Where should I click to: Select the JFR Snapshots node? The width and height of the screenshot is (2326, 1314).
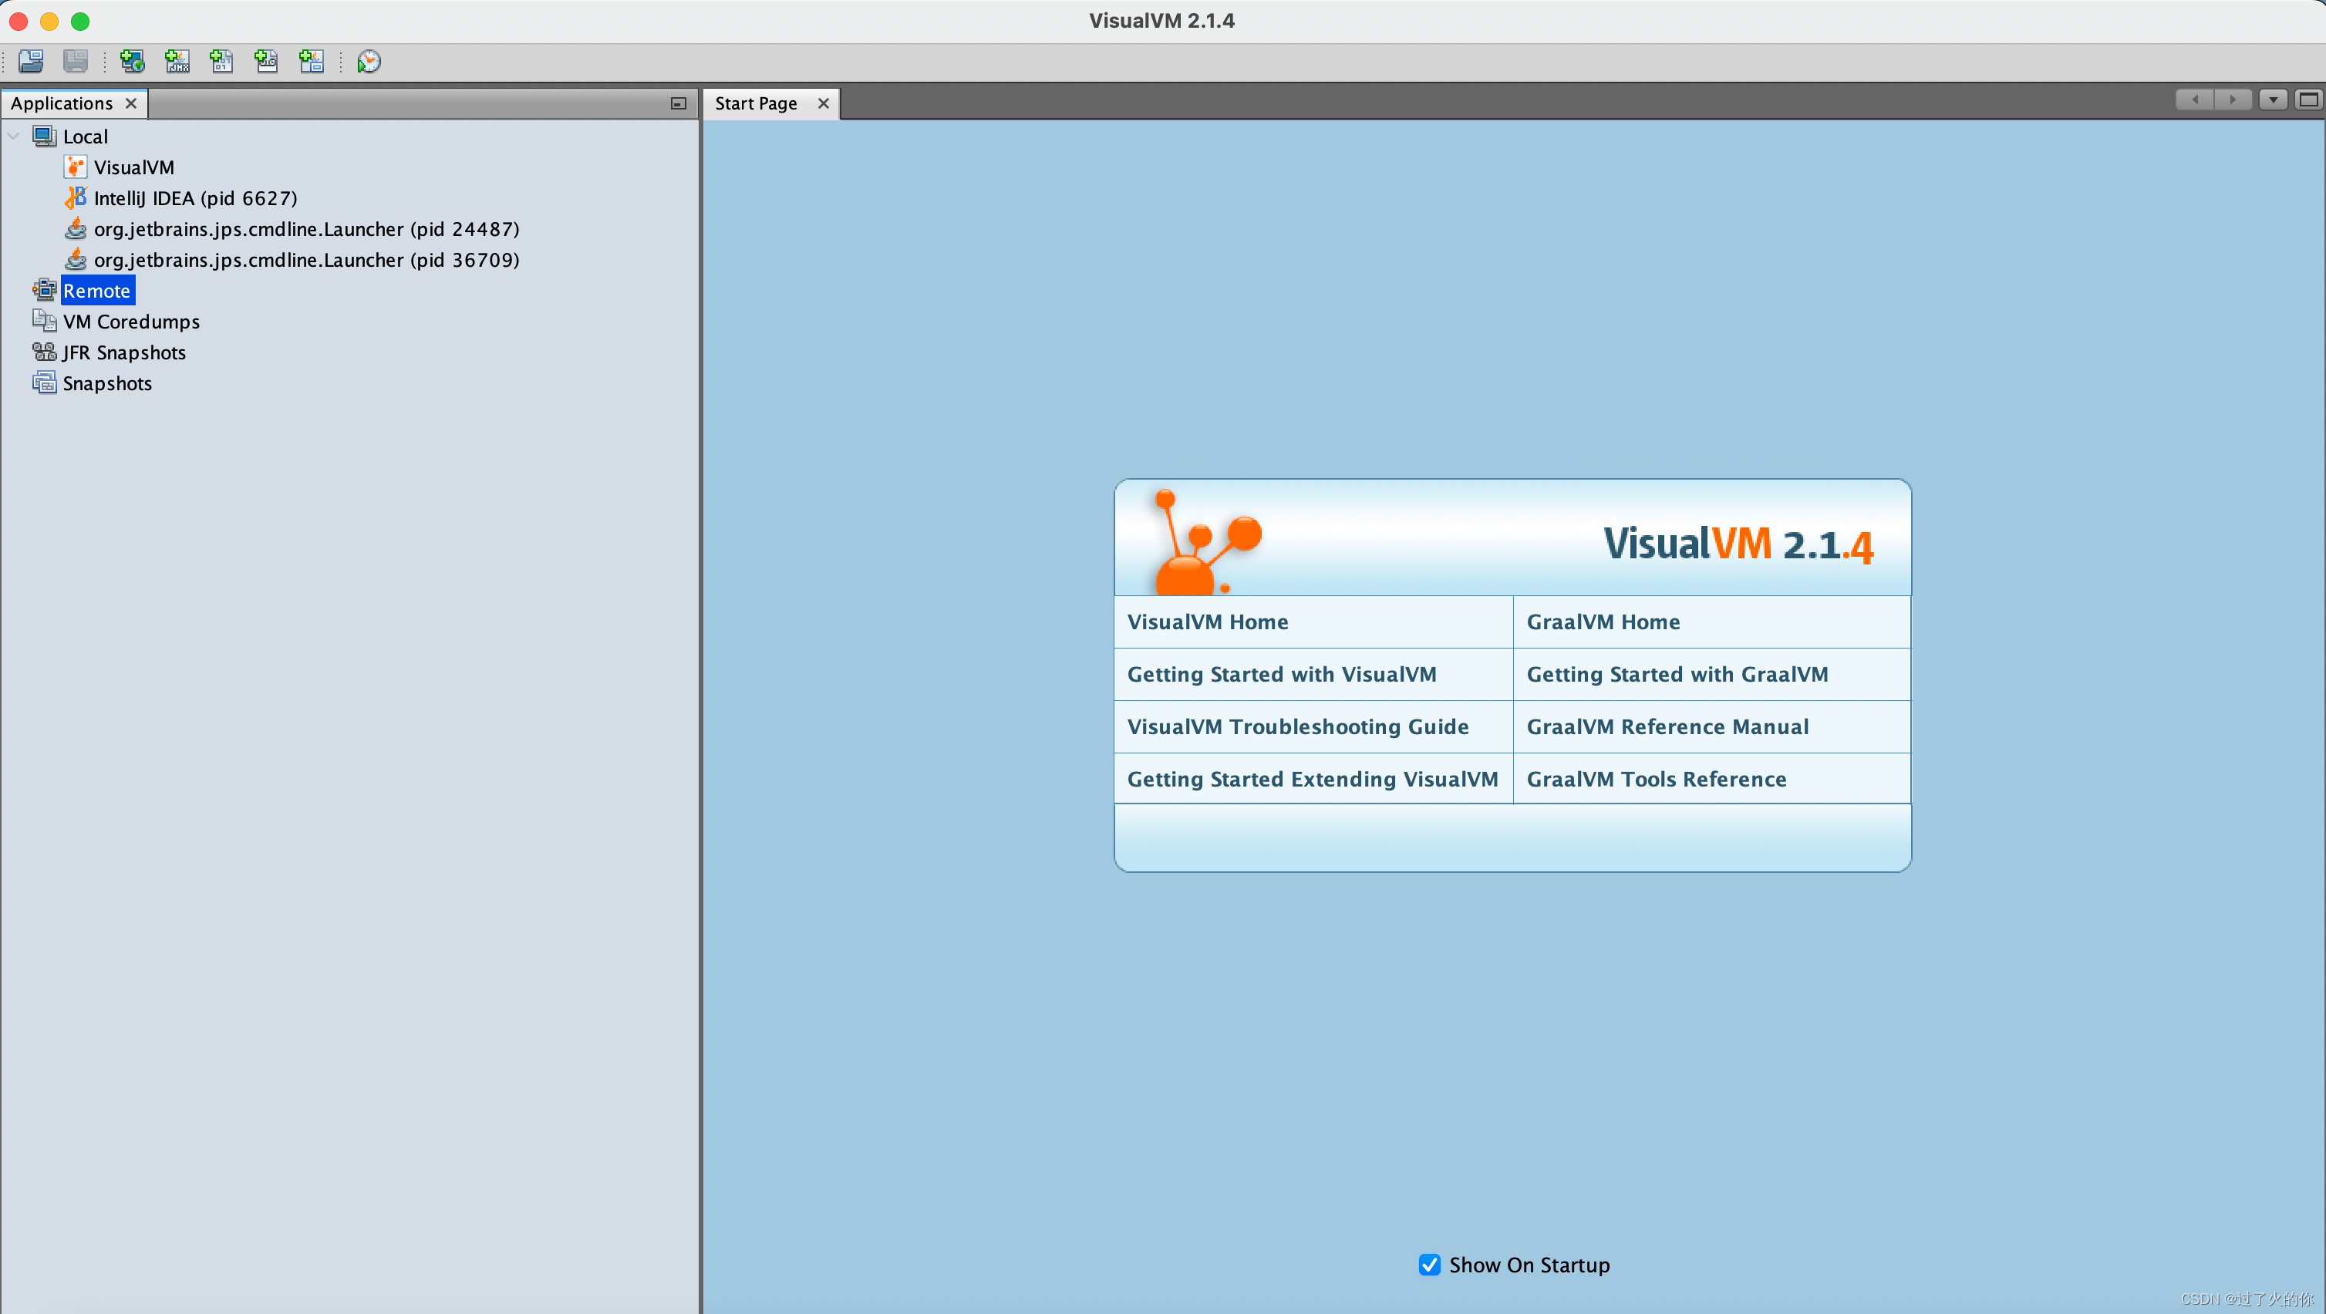123,352
